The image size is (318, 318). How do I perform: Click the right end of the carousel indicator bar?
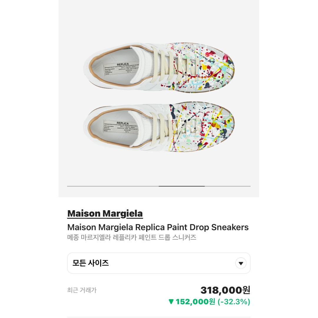tap(247, 186)
